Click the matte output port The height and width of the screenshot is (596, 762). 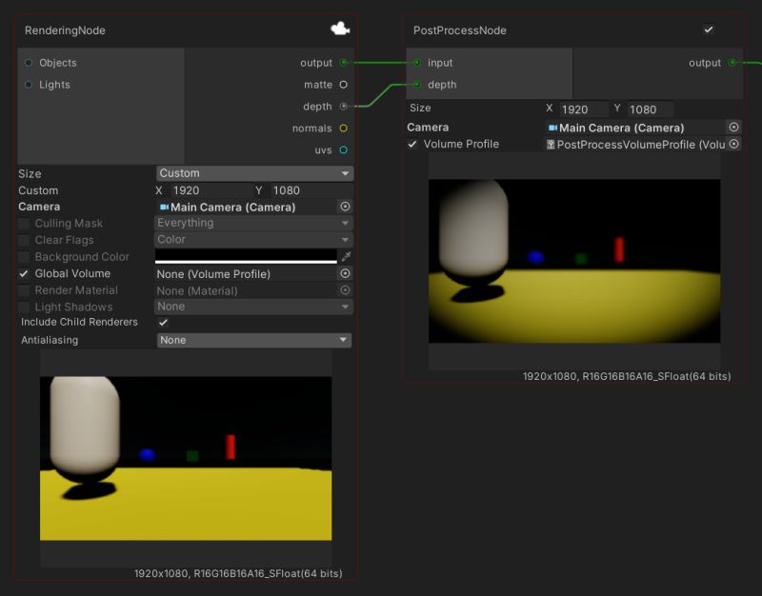pos(343,84)
